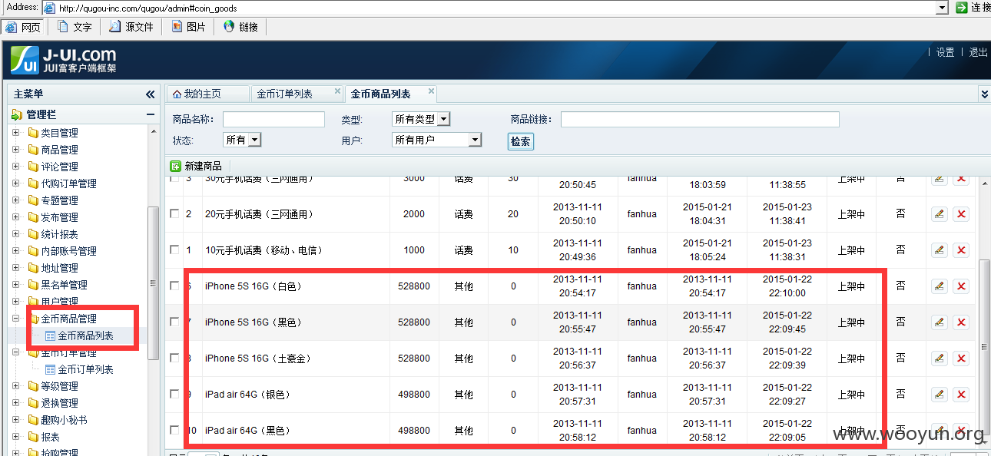
Task: Click the green 连接 go arrow
Action: pos(962,8)
